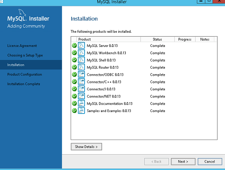225x170 pixels.
Task: Click green checkmark beside Connector/C++ 8.0.13
Action: pyautogui.click(x=74, y=82)
